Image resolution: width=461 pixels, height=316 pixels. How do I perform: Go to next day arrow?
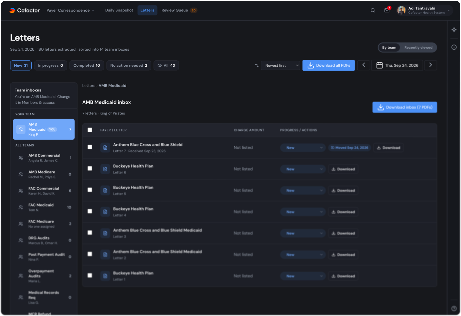coord(431,65)
